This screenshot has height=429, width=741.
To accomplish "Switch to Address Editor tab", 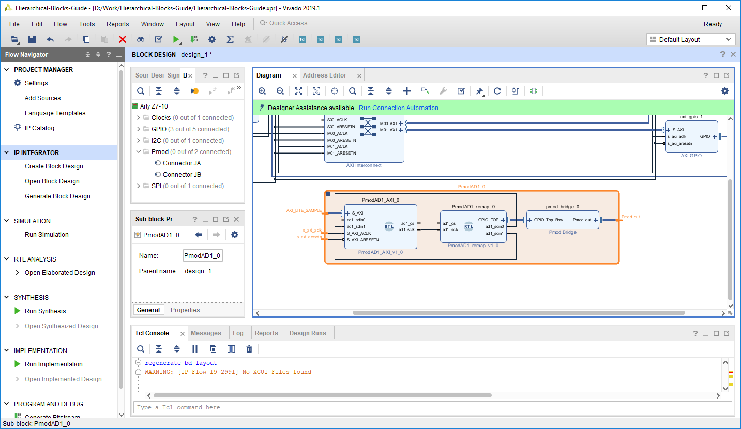I will click(325, 75).
